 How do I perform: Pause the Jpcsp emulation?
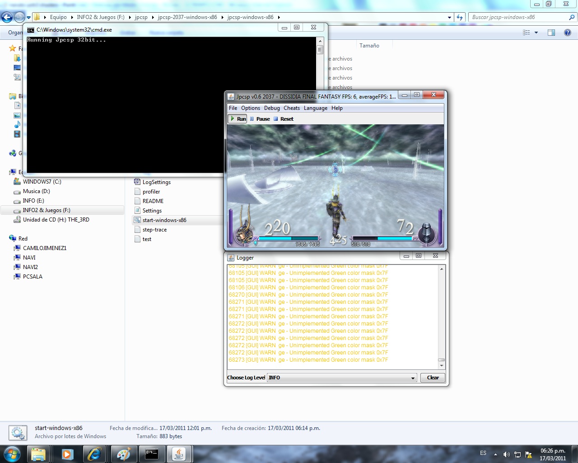pyautogui.click(x=260, y=119)
